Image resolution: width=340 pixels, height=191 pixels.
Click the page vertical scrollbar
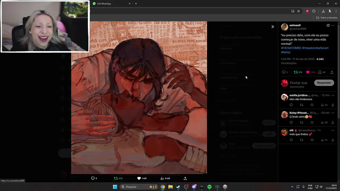tap(338, 70)
